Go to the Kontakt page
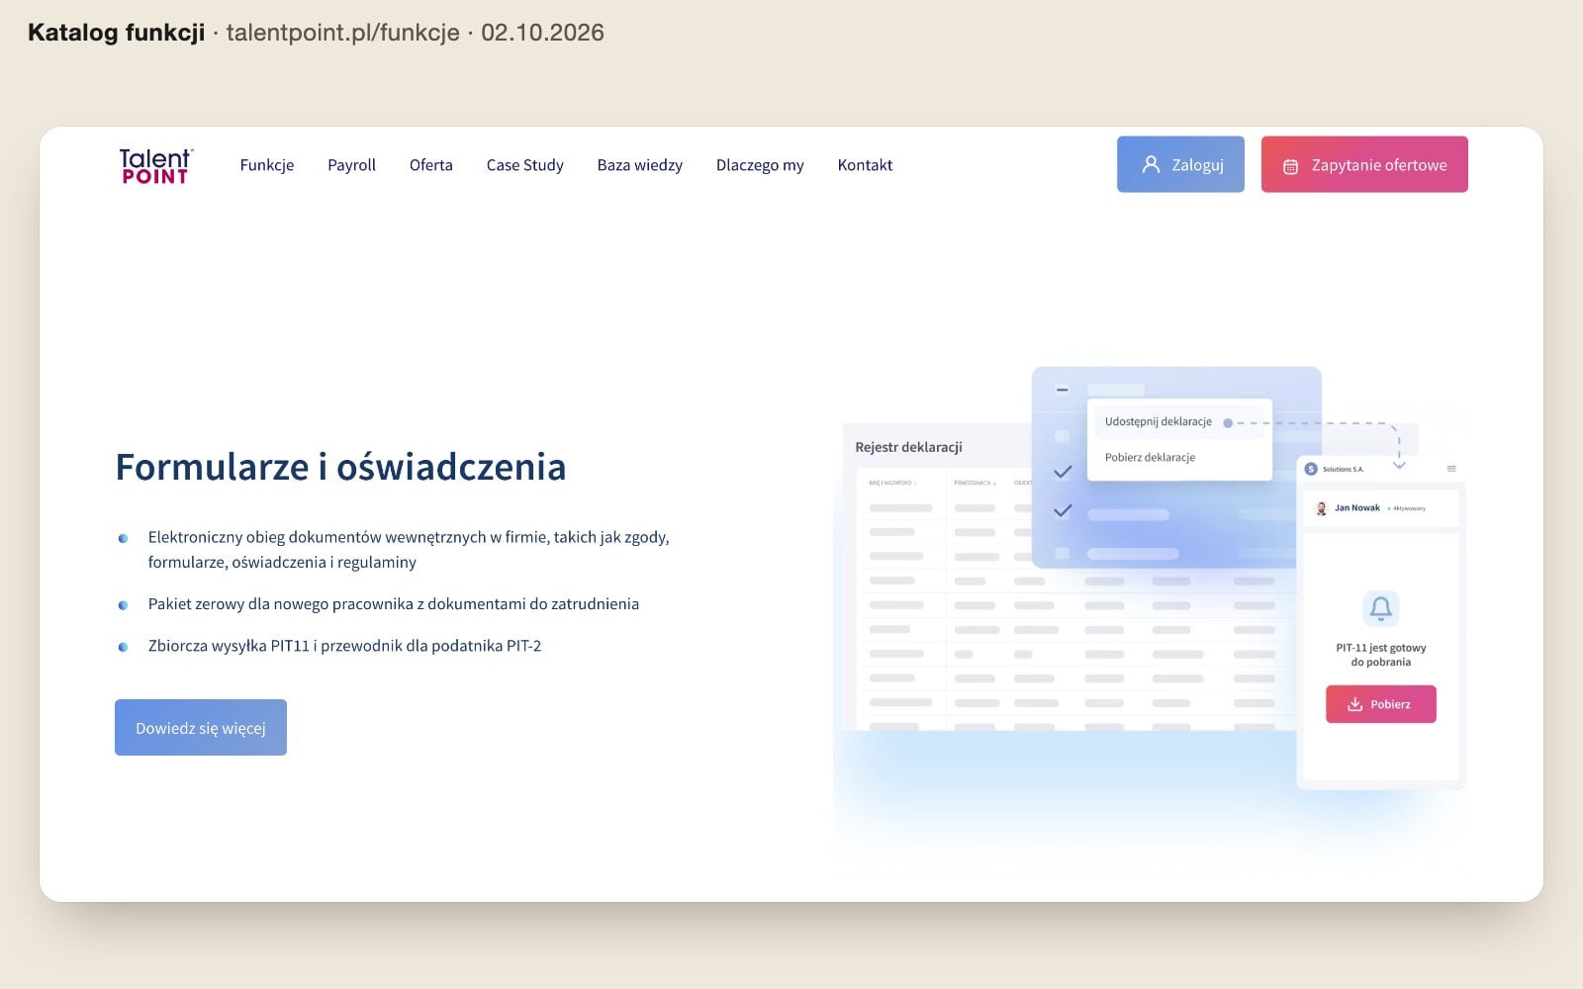Screen dimensions: 1583x989 865,165
